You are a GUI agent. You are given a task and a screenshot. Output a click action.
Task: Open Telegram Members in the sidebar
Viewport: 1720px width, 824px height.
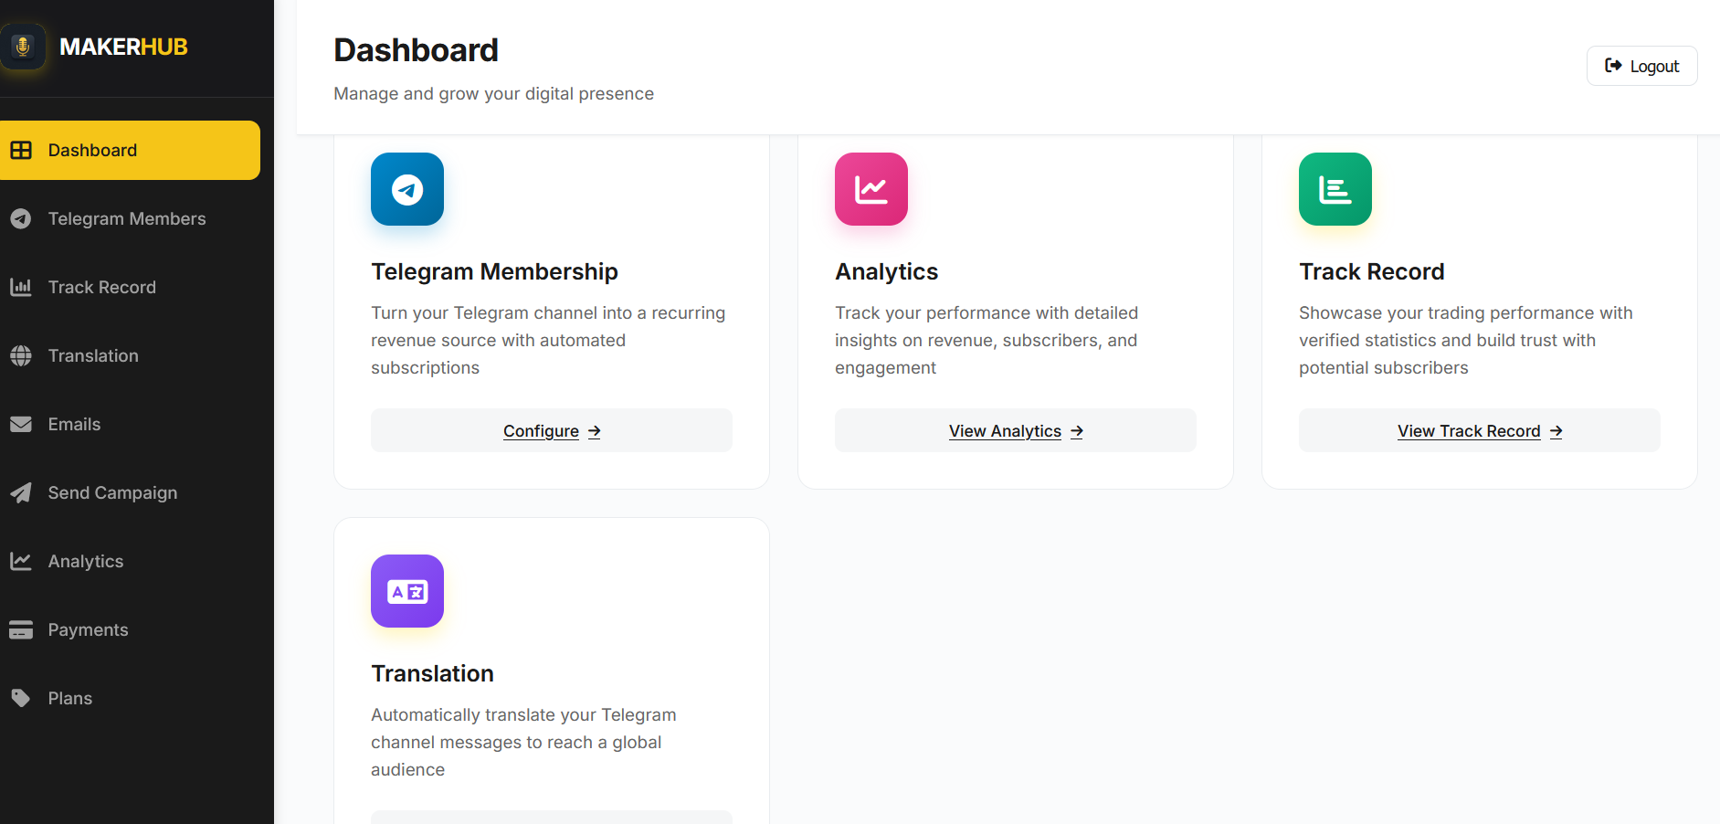click(x=127, y=219)
